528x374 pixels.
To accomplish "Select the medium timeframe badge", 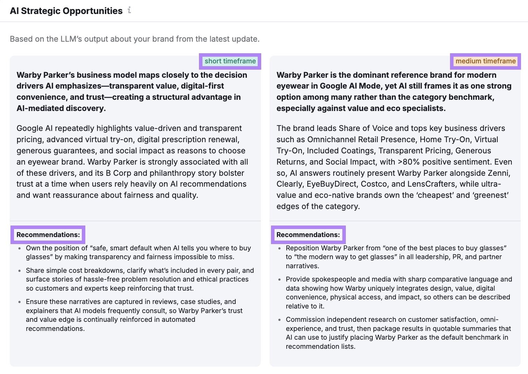I will (485, 61).
